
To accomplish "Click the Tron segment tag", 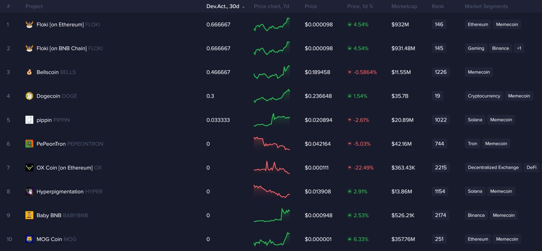I will [472, 144].
